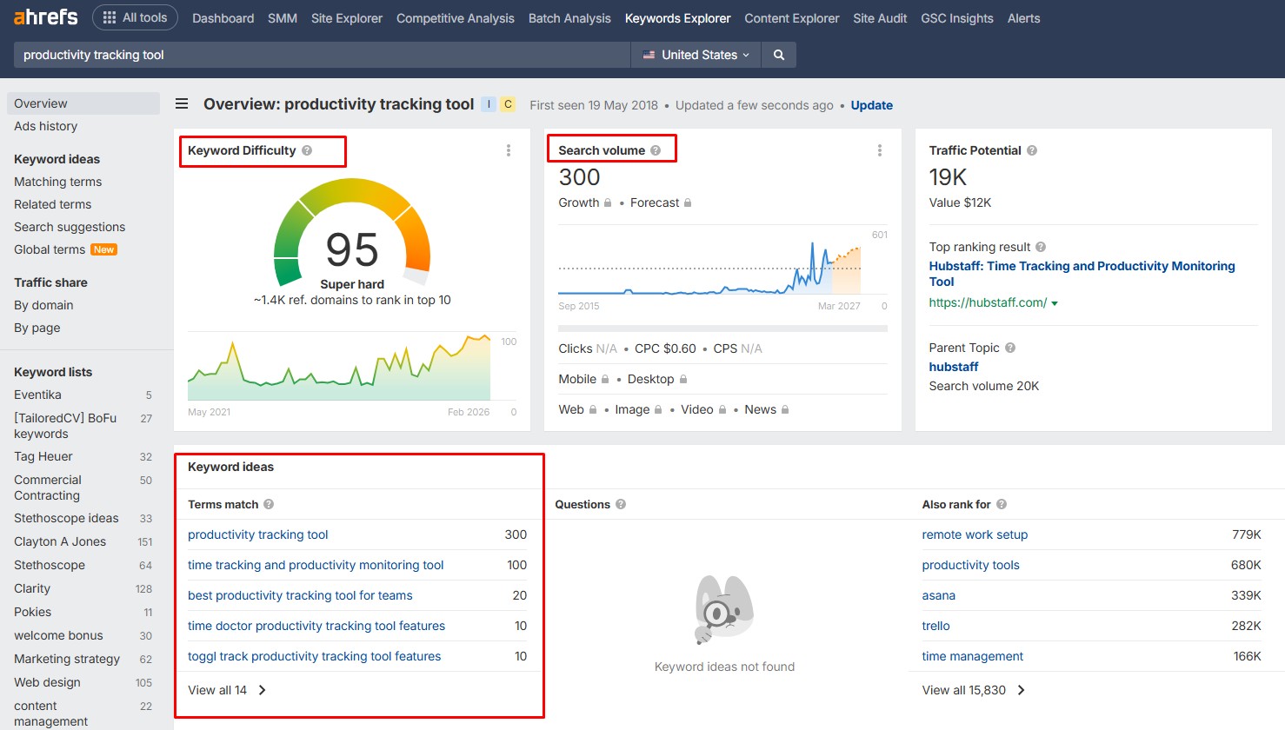This screenshot has width=1285, height=730.
Task: Click the search magnifier icon
Action: pos(778,54)
